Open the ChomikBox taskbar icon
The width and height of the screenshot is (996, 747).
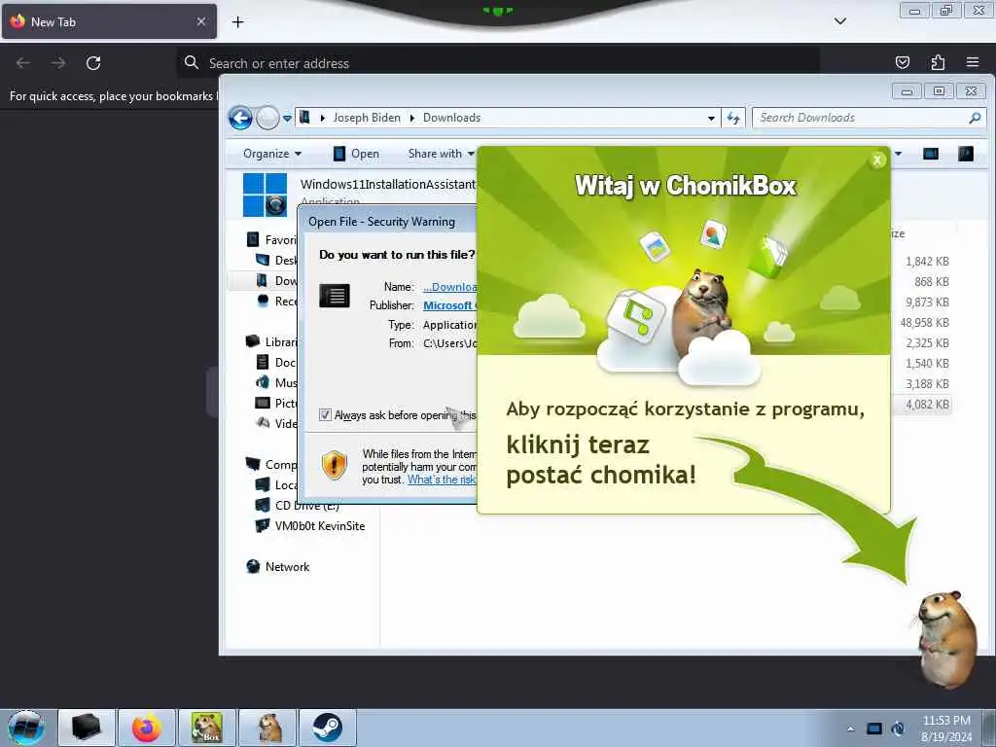click(x=207, y=728)
